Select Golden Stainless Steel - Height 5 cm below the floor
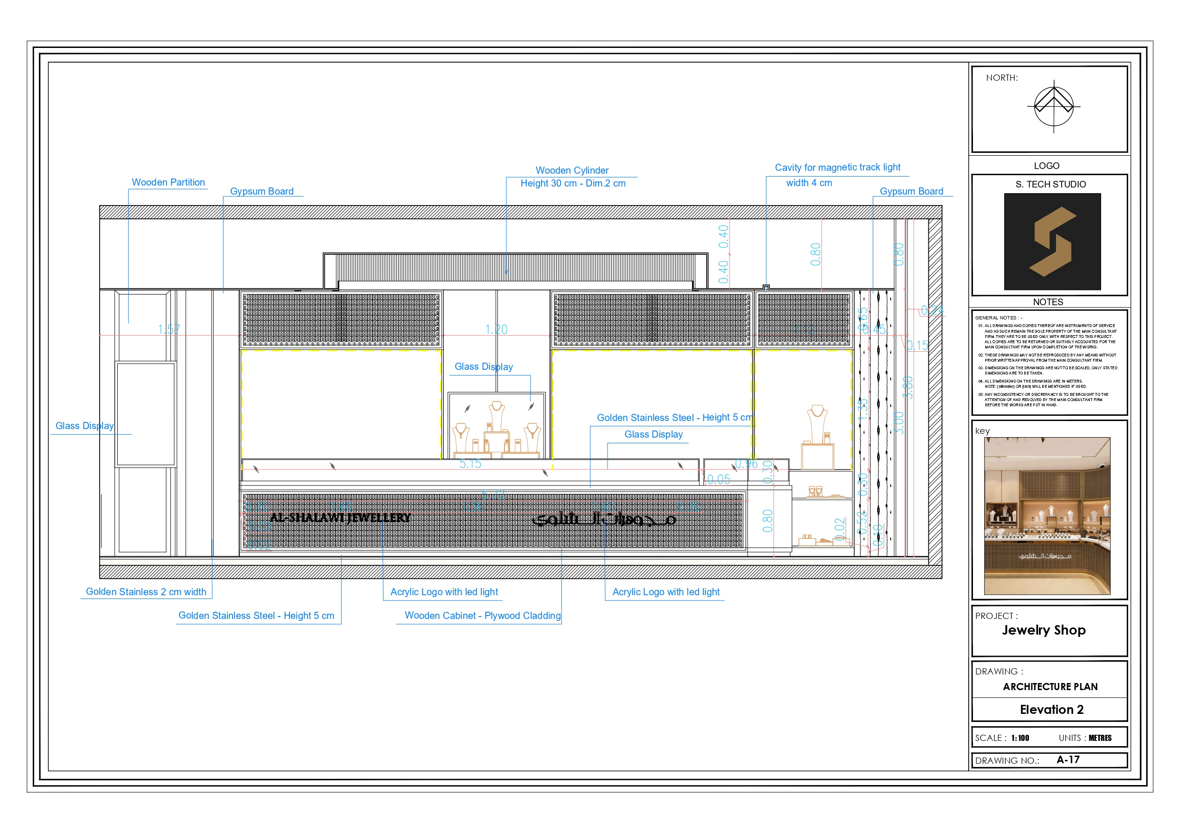The height and width of the screenshot is (833, 1178). 256,616
